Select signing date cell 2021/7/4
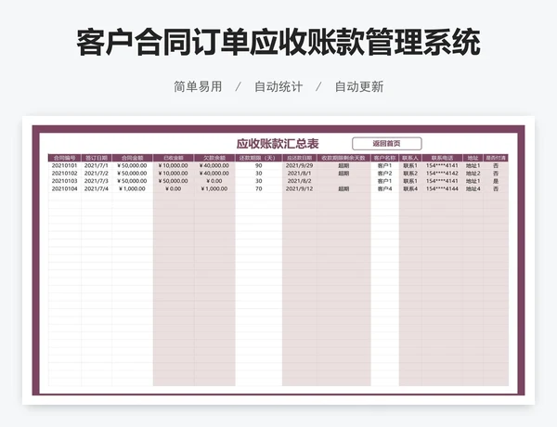This screenshot has width=557, height=427. point(97,189)
